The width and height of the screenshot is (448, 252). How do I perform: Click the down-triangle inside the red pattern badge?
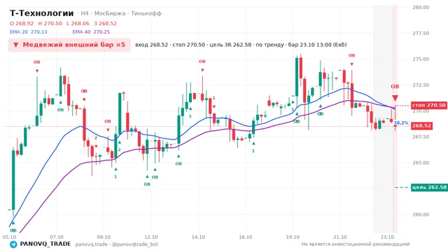tap(16, 45)
